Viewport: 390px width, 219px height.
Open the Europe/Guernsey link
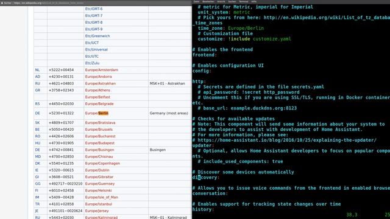[100, 184]
